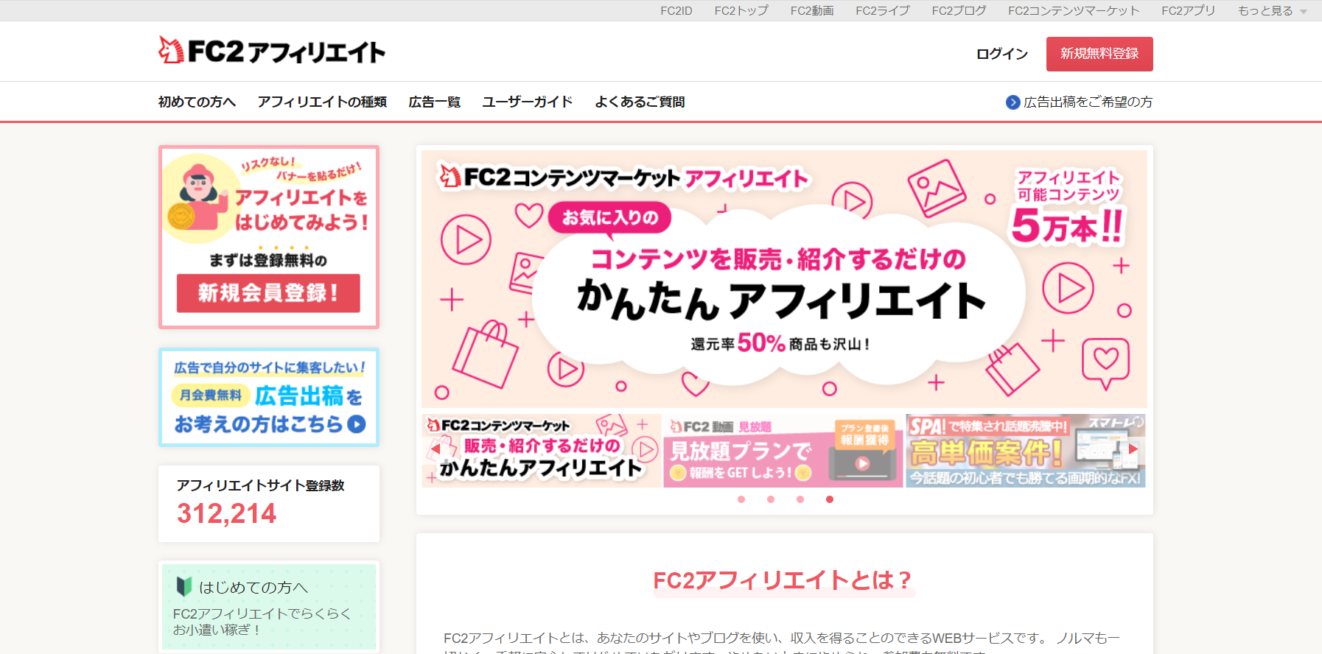Open the ユーザーガイド menu item

pos(528,102)
